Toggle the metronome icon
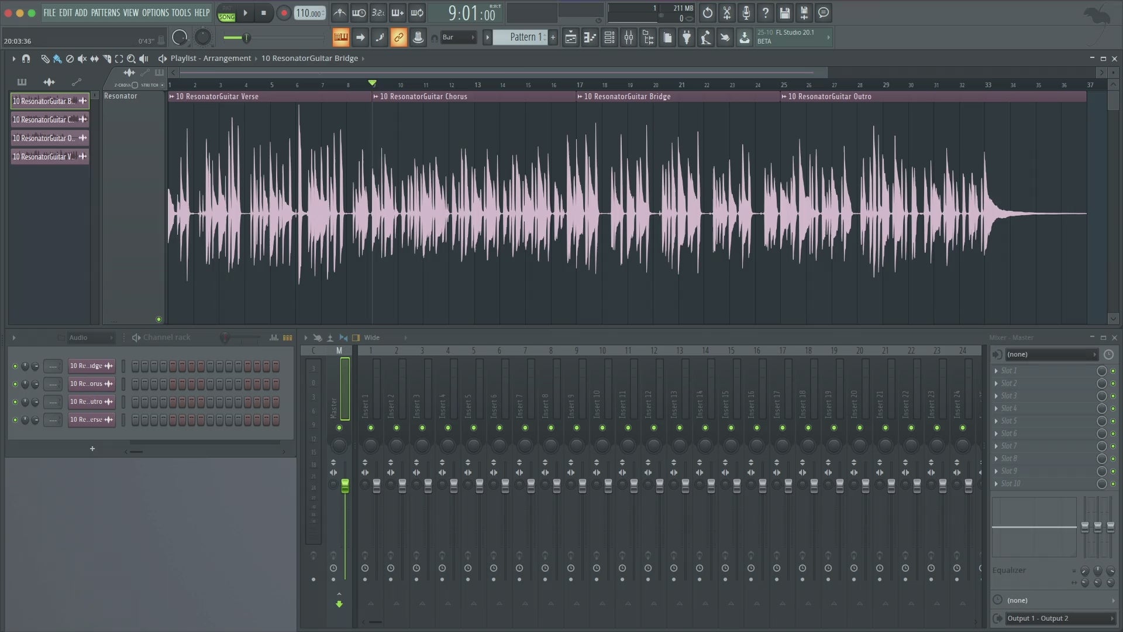This screenshot has width=1123, height=632. click(x=339, y=13)
